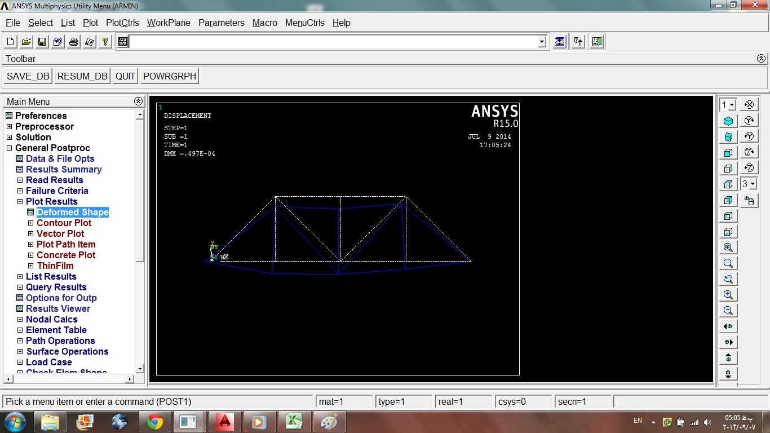Click the RESUM_DB button
770x433 pixels.
coord(82,76)
